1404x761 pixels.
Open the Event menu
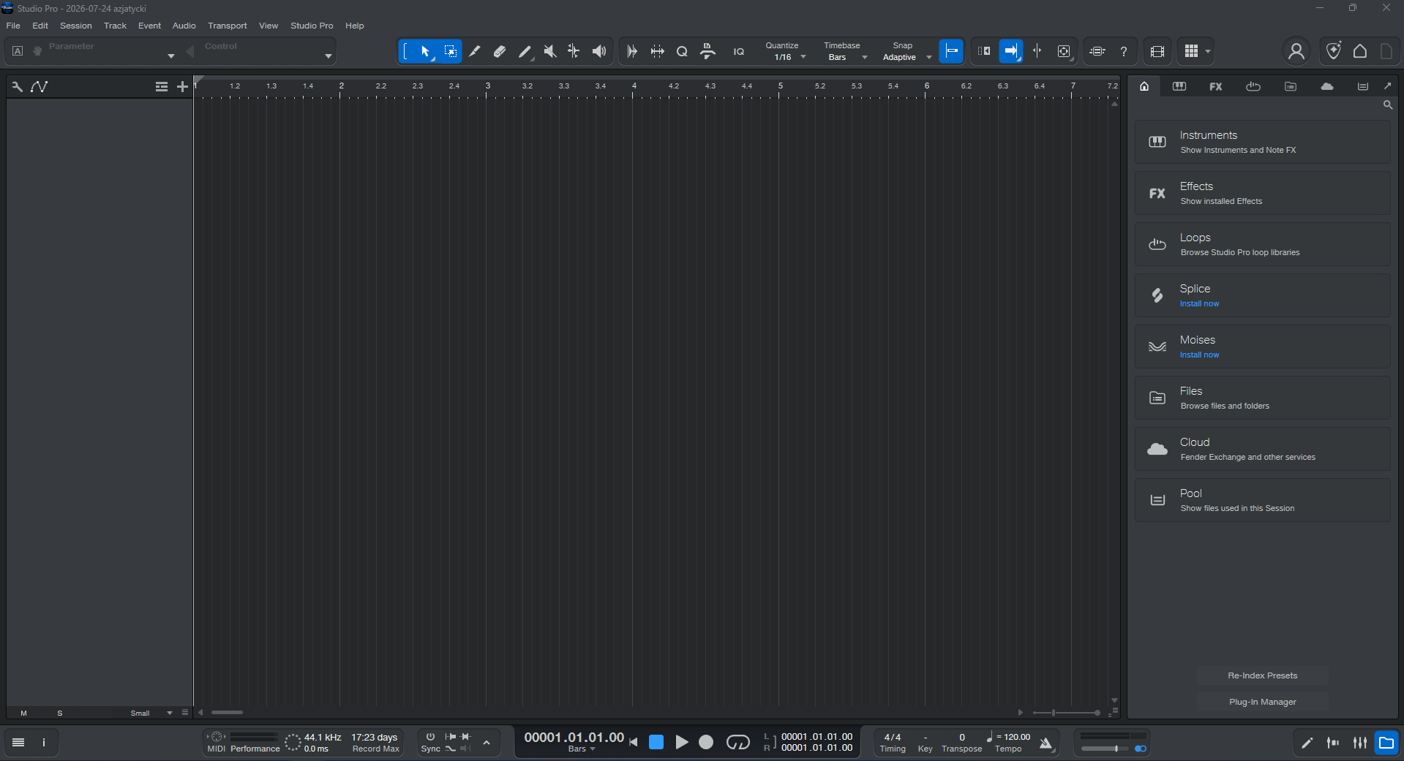pyautogui.click(x=149, y=26)
